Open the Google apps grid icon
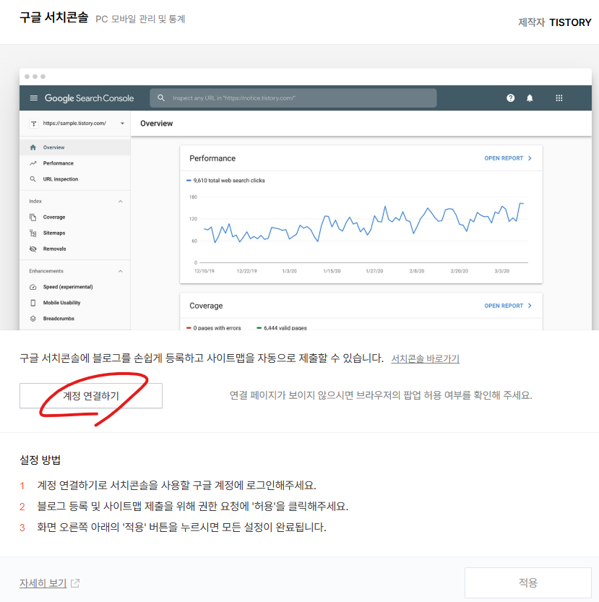This screenshot has width=599, height=602. [559, 98]
